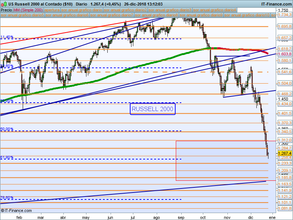Open the 'sor anual grafico diario2' label
The image size is (293, 220).
pyautogui.click(x=125, y=10)
